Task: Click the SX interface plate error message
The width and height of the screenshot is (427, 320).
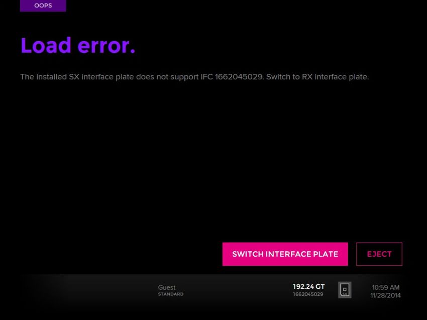Action: click(194, 77)
